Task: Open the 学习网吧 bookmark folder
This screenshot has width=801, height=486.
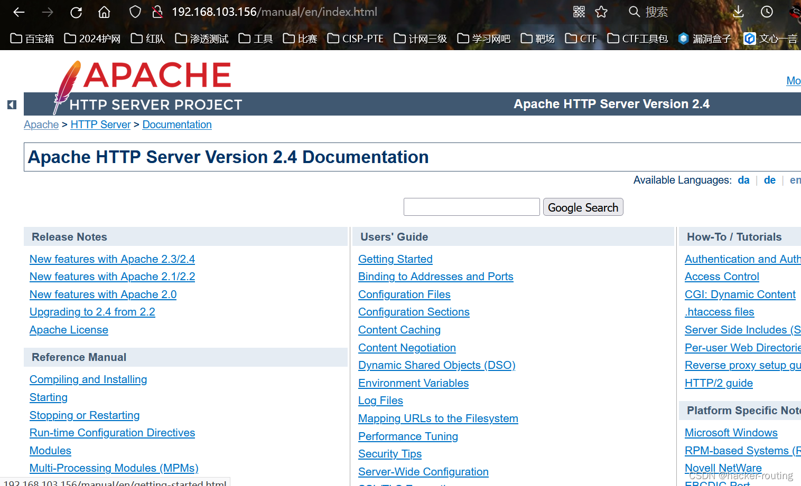Action: [x=484, y=39]
